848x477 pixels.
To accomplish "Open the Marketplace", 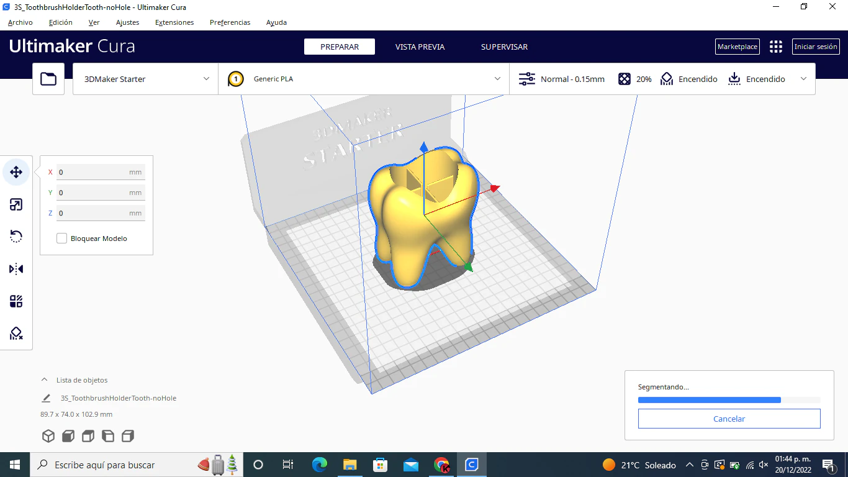I will click(x=737, y=47).
